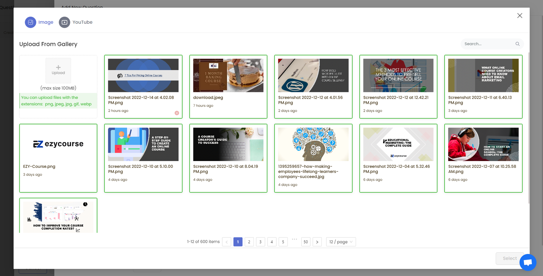Click the search magnifier icon
The width and height of the screenshot is (543, 276).
[x=518, y=44]
